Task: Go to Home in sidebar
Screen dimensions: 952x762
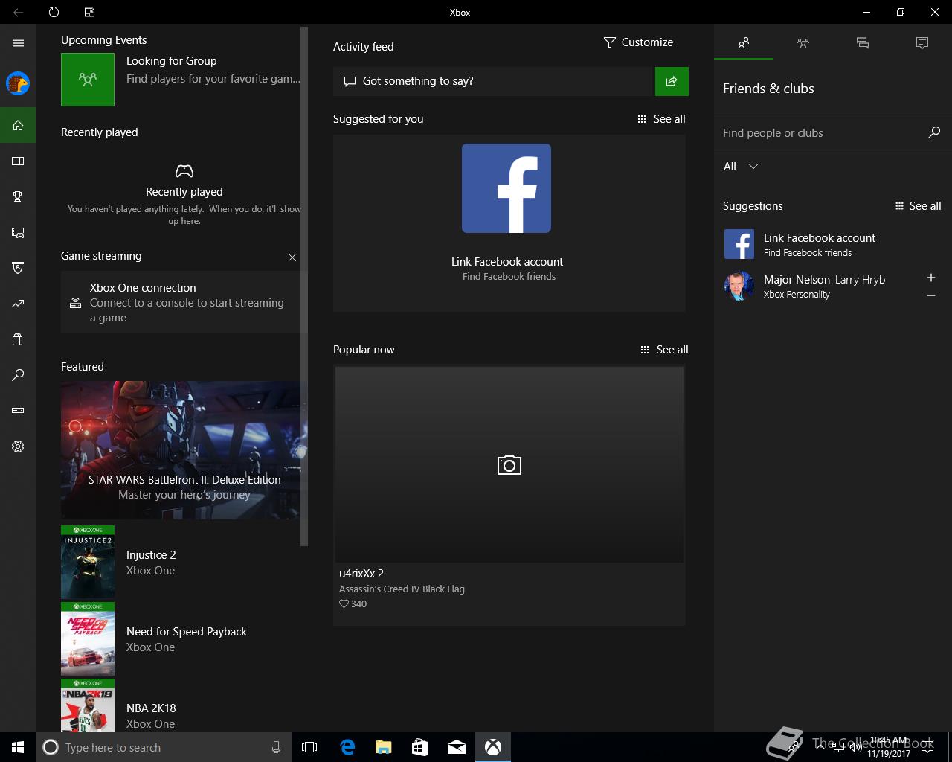Action: coord(18,125)
